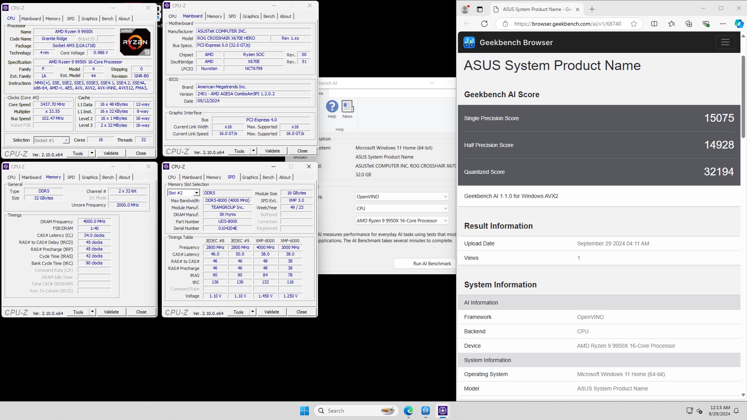Click the browser refresh icon
Viewport: 747px width, 420px height.
[x=484, y=24]
